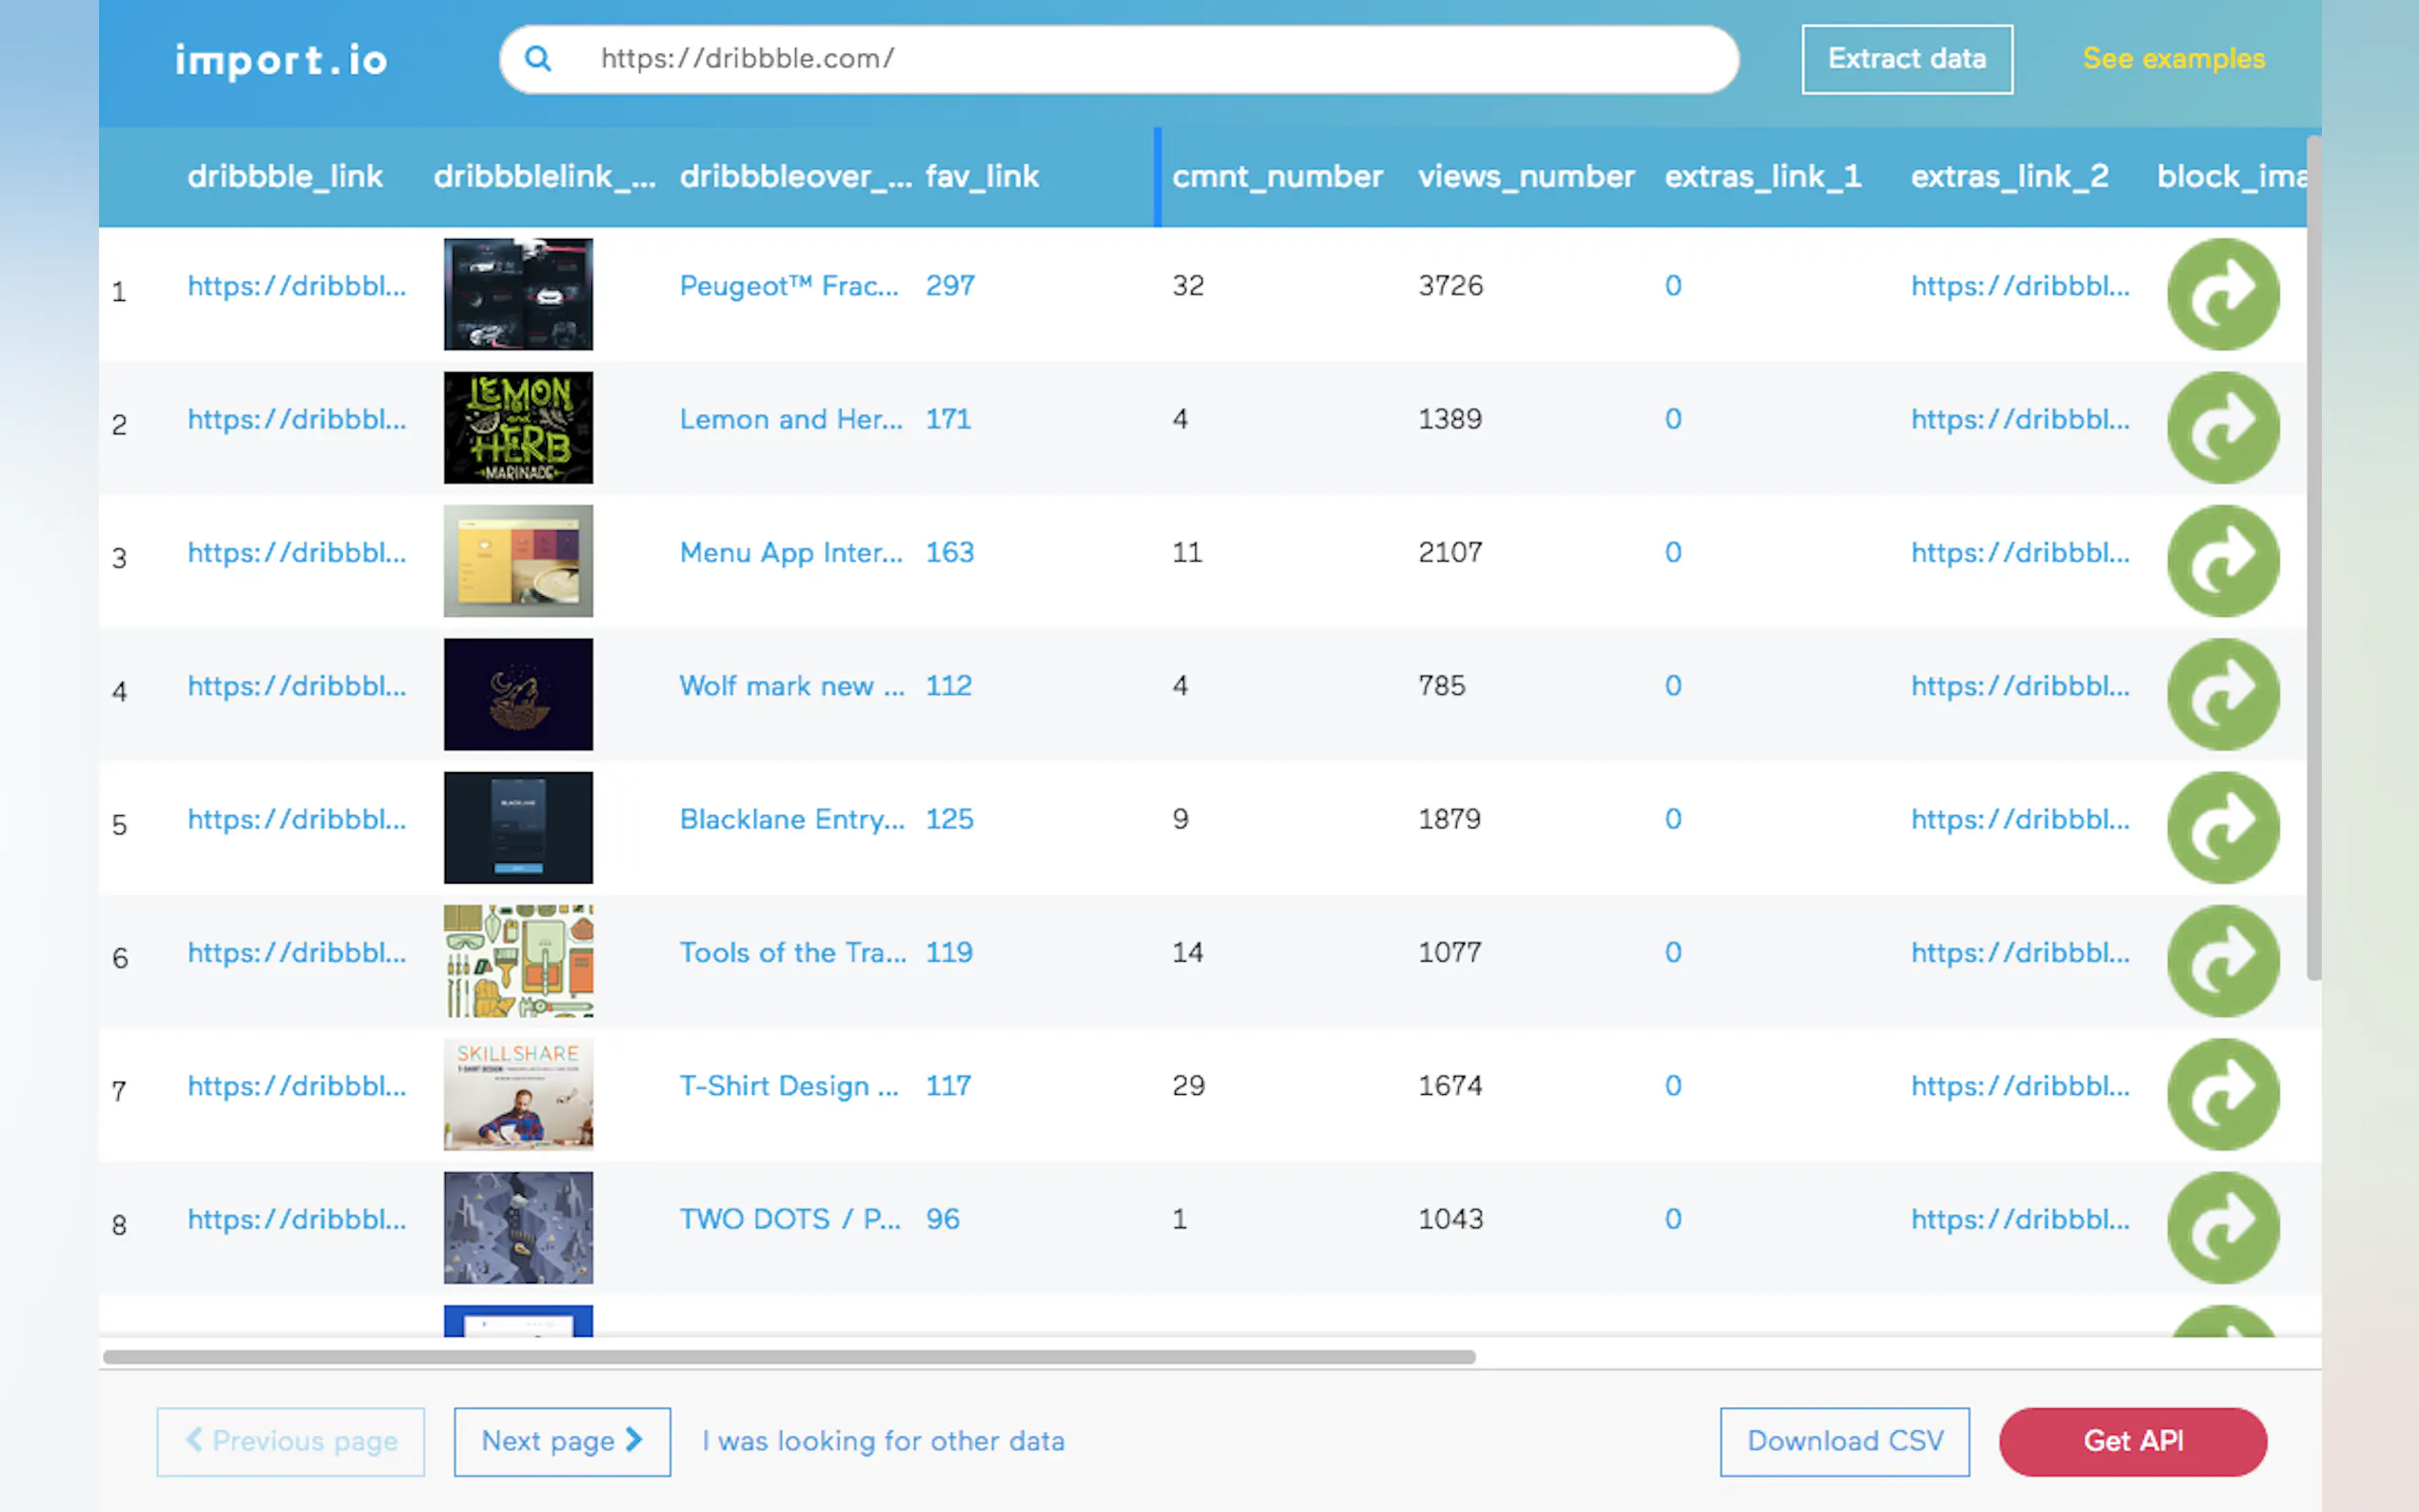
Task: Click fav_link value 297
Action: [x=950, y=286]
